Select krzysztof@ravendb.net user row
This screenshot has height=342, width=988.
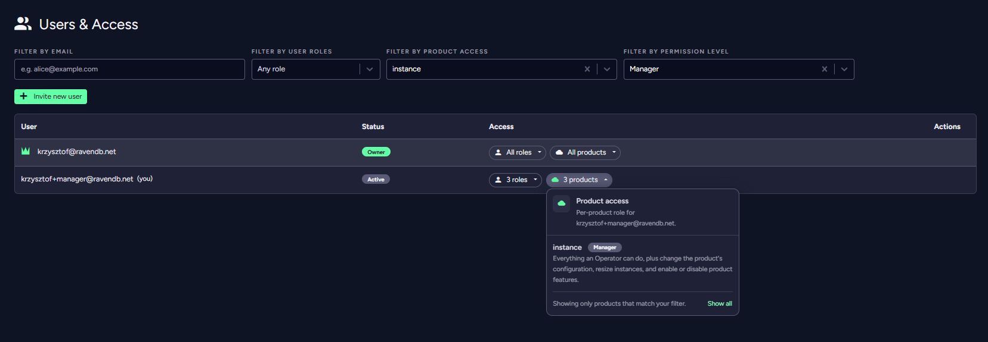coord(495,152)
